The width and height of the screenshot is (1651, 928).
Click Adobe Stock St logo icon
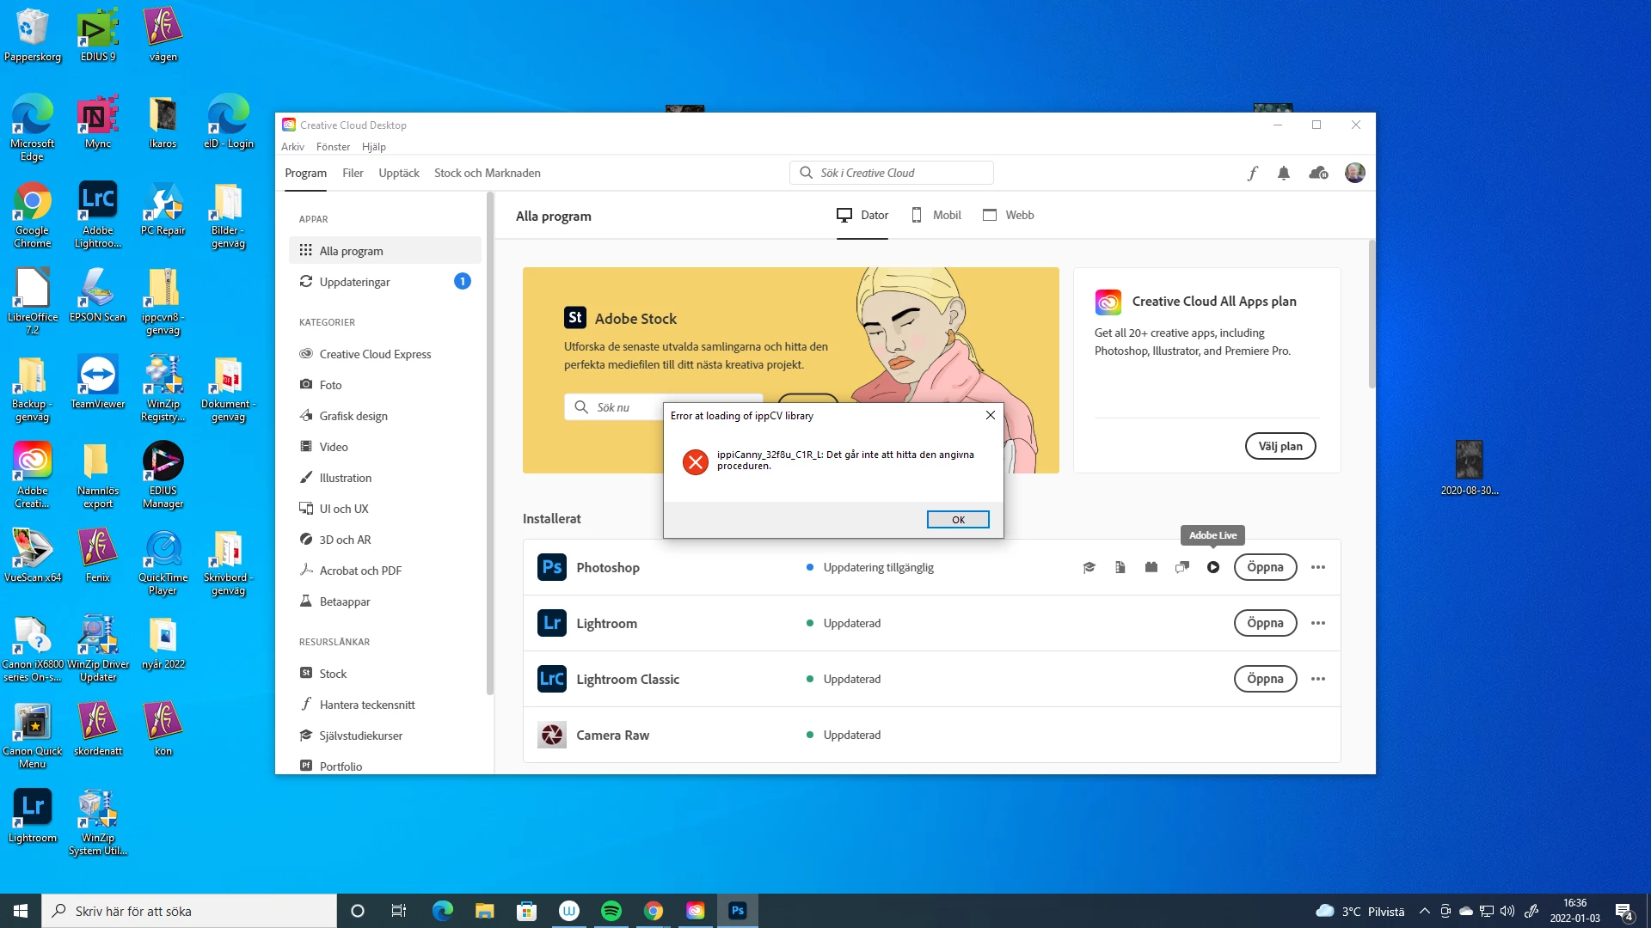point(575,318)
